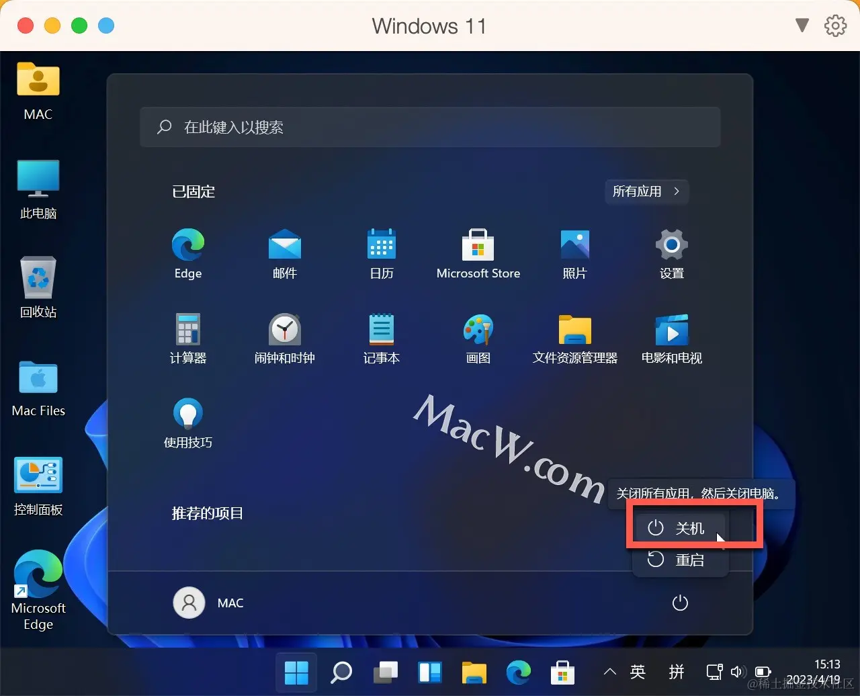This screenshot has height=696, width=860.
Task: Open 文件资源管理器 in pinned apps
Action: point(575,339)
